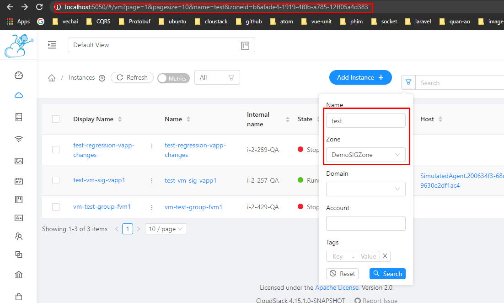Click the Reset filter button
This screenshot has width=504, height=303.
[x=342, y=274]
